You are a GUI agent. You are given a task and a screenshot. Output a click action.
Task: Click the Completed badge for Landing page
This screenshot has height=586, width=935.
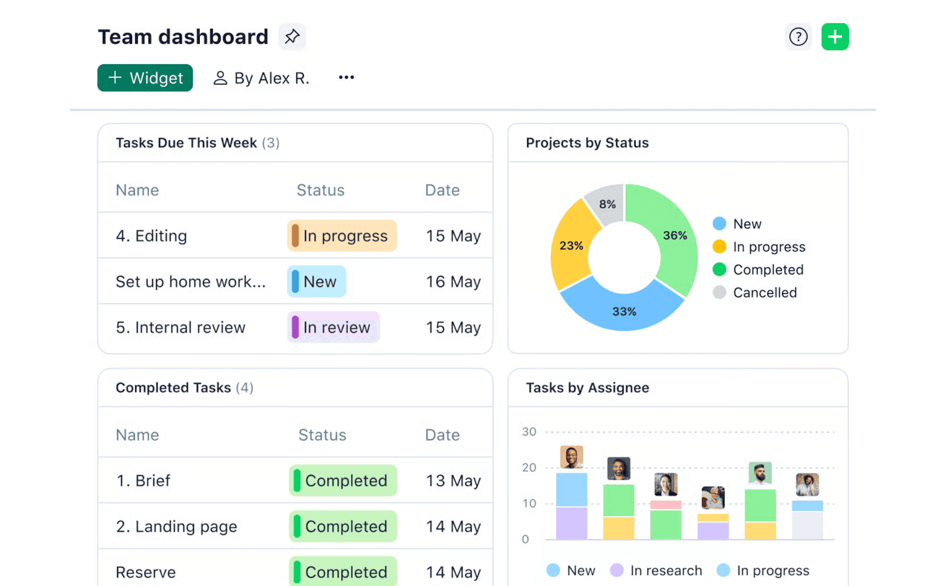pos(342,526)
